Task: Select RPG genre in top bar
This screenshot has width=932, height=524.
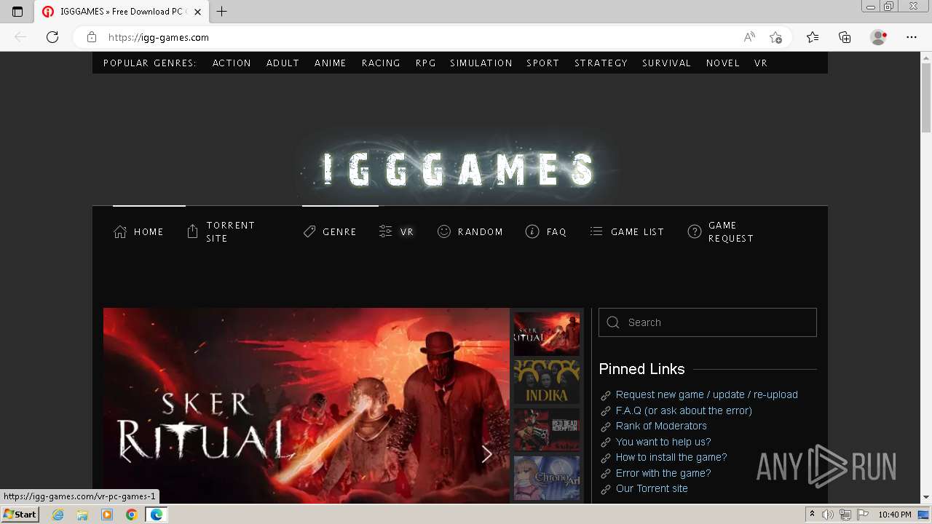Action: pos(425,63)
